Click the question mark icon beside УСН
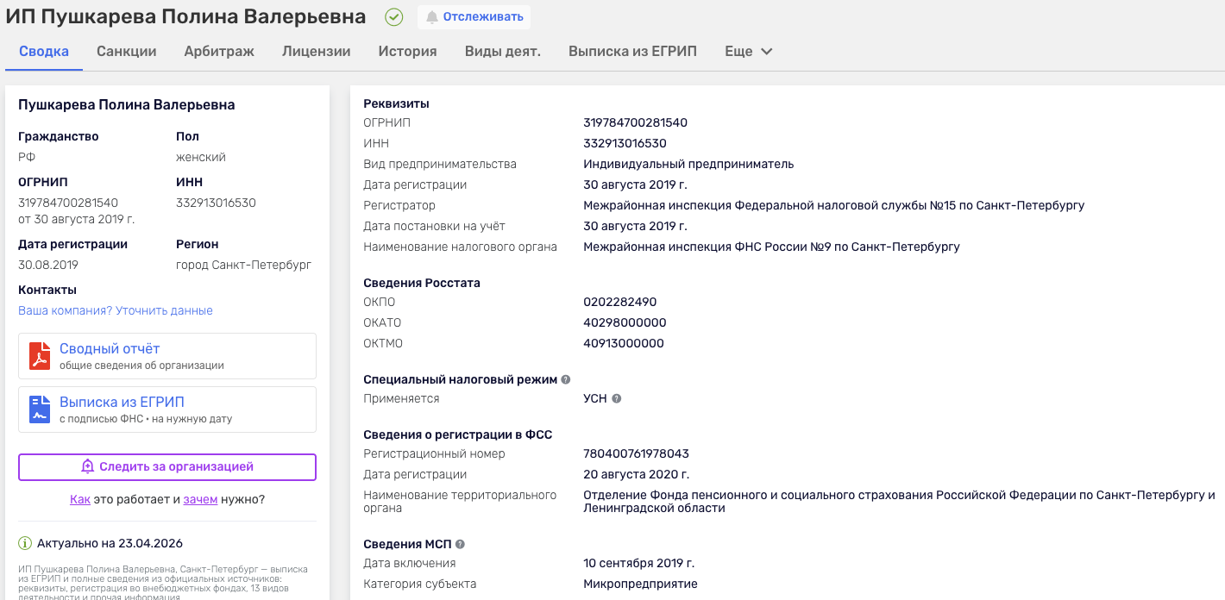 (617, 398)
